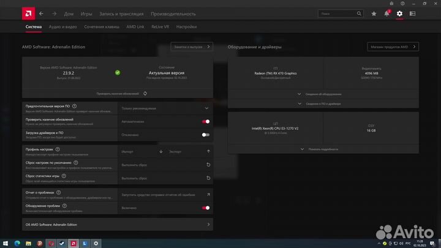Open File Explorer from taskbar

point(28,244)
